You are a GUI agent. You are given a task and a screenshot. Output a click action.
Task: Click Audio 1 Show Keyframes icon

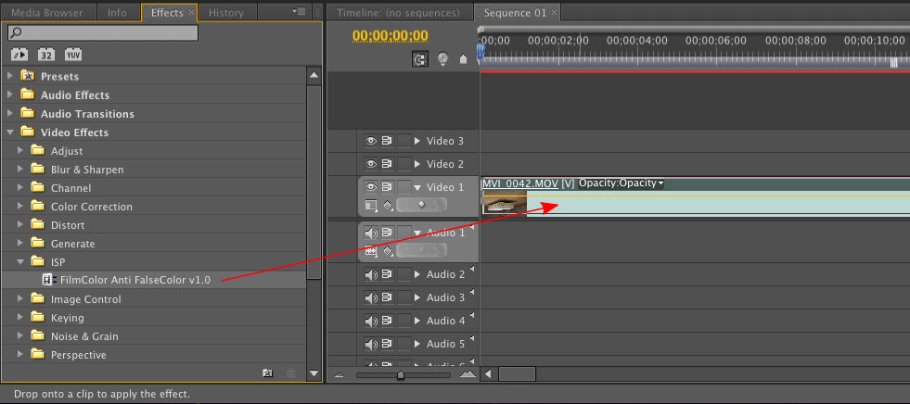[x=388, y=251]
